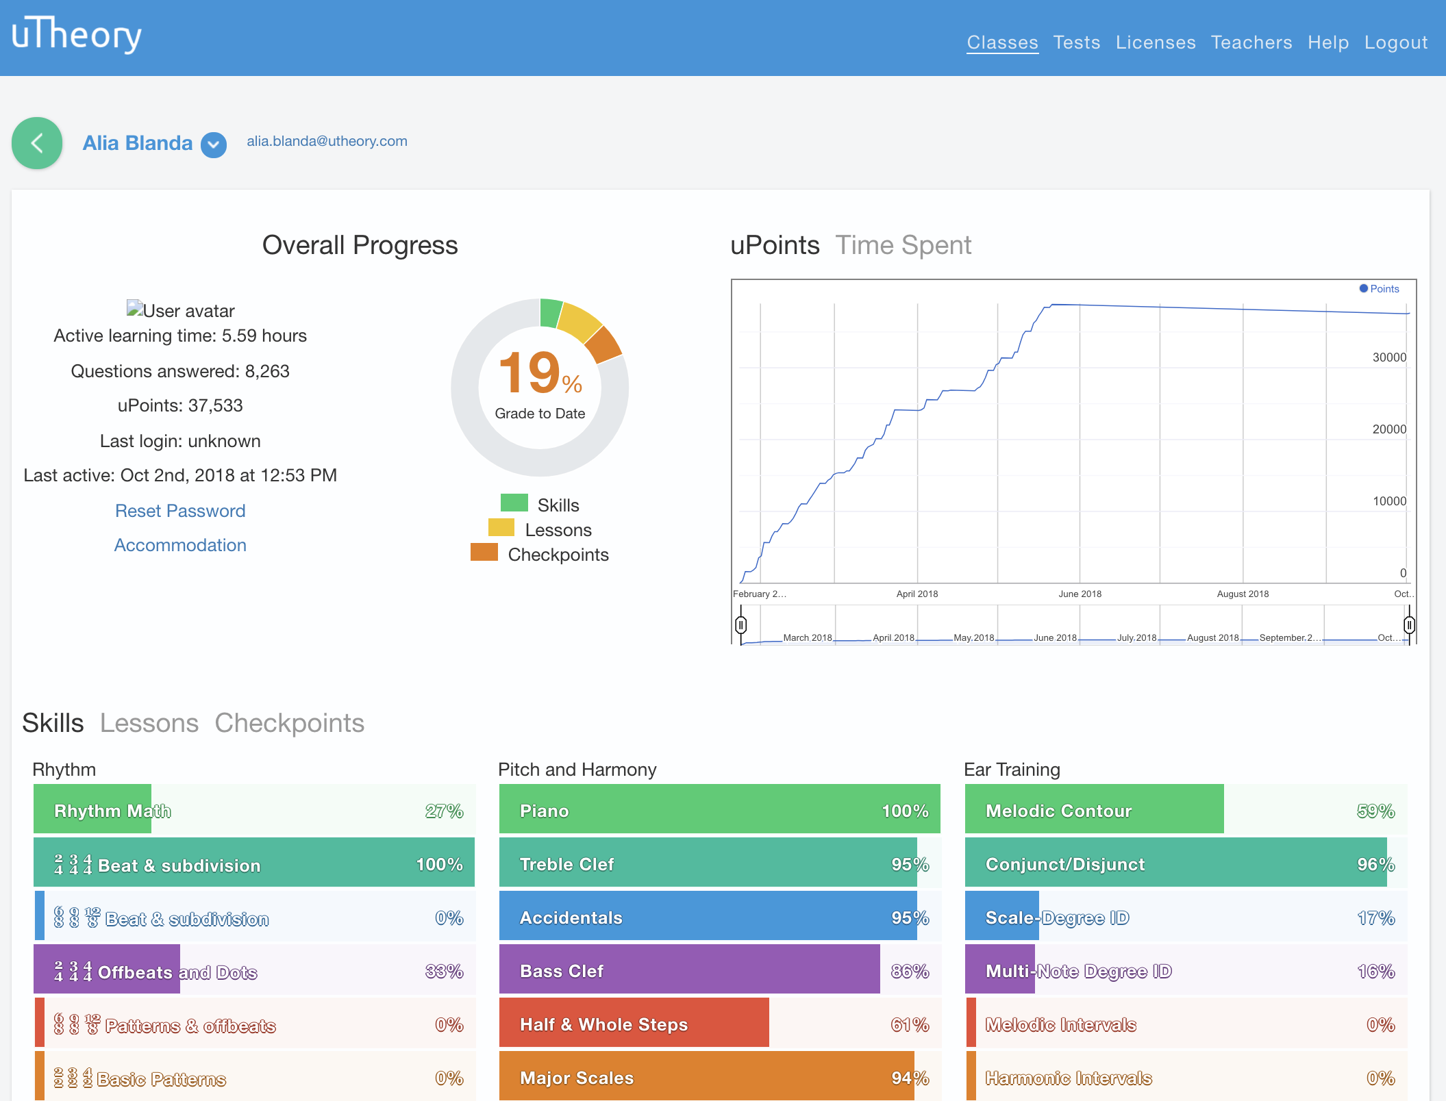Navigate to Teachers
Viewport: 1446px width, 1101px height.
click(1251, 42)
